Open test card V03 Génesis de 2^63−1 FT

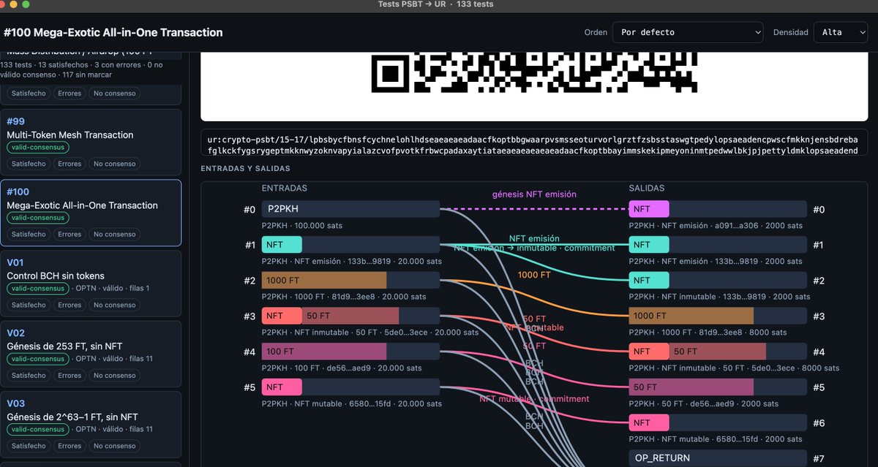click(91, 424)
